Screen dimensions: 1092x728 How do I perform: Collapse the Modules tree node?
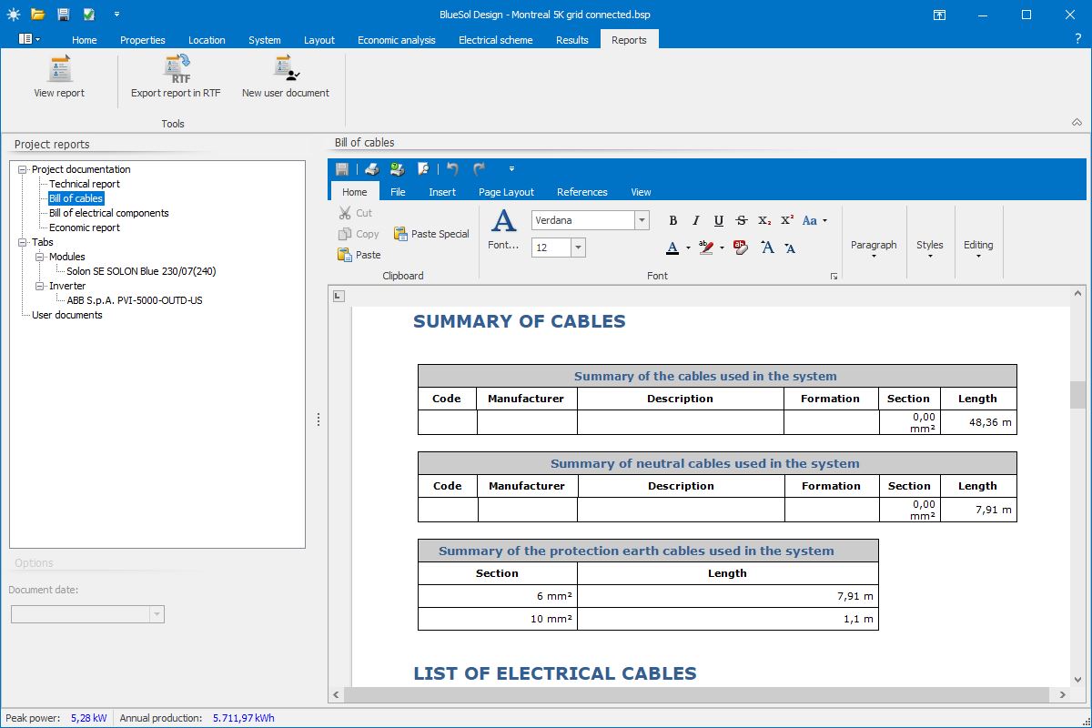pos(40,257)
